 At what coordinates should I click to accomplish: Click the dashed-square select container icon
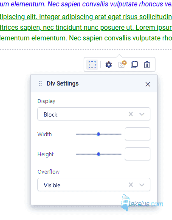92,65
